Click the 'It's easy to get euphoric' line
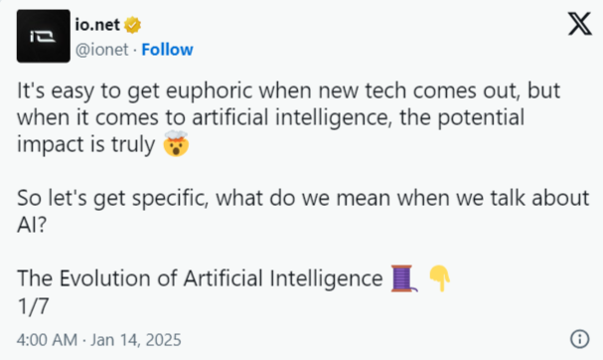This screenshot has height=360, width=603. pos(288,91)
